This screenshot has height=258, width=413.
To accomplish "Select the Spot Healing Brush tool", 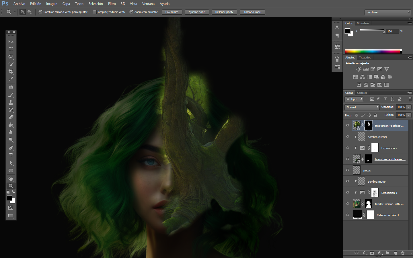I will click(x=11, y=87).
